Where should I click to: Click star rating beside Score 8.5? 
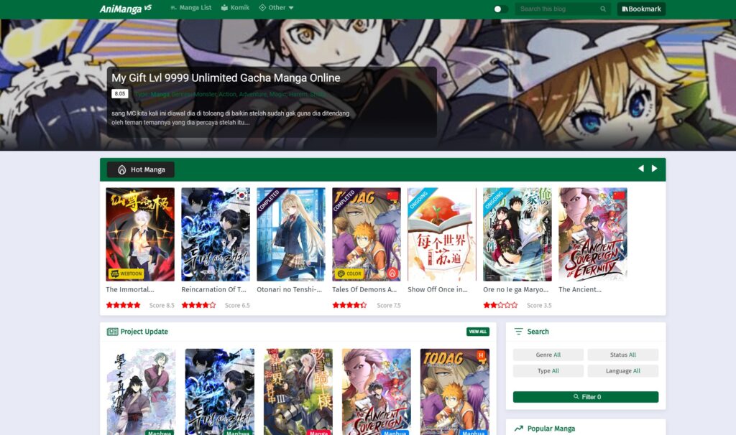click(123, 305)
